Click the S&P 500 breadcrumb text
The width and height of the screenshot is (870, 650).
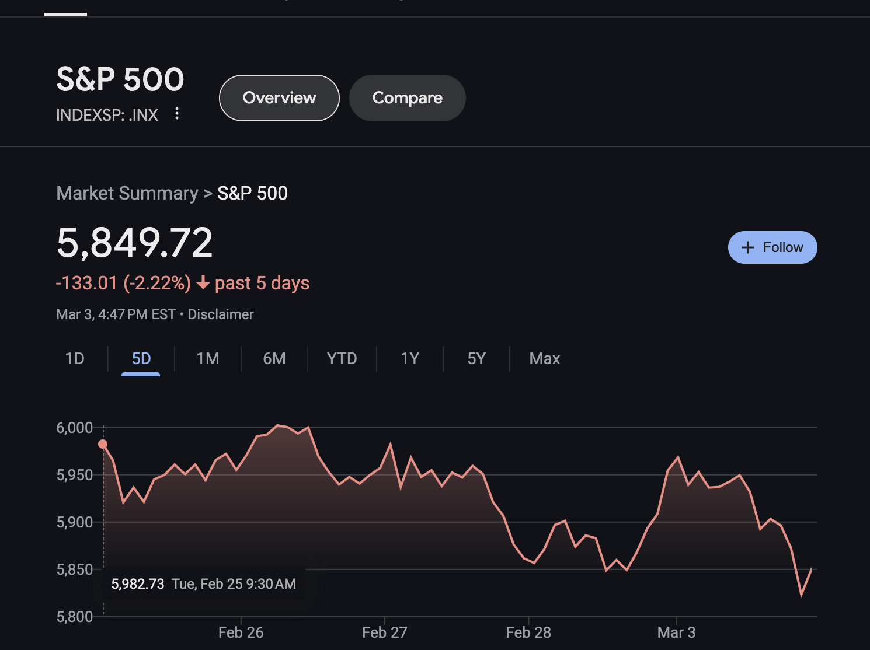point(252,193)
